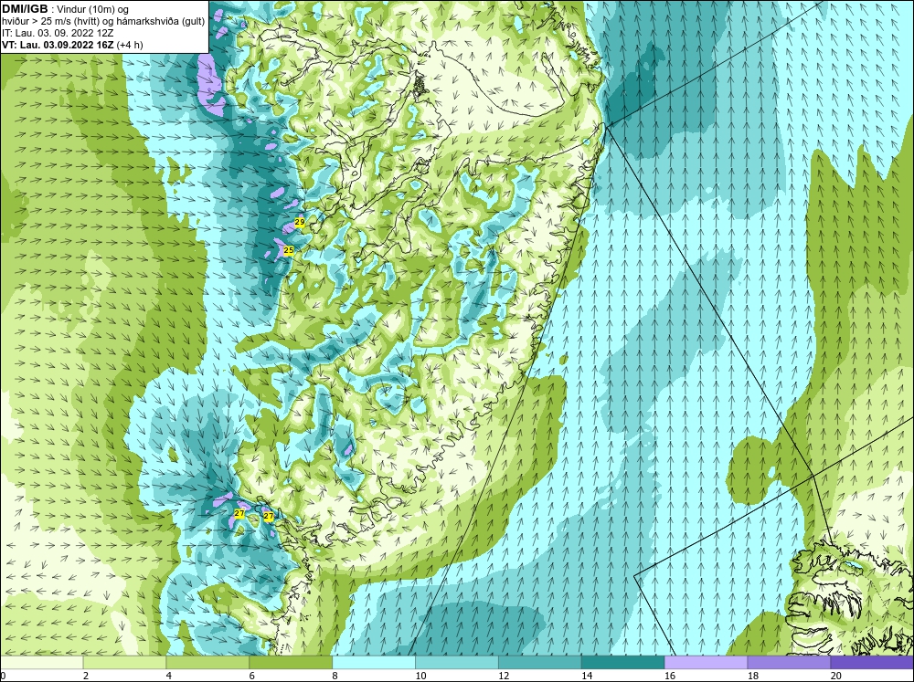
Task: Click the 4–6 m/s green legend swatch
Action: 207,662
